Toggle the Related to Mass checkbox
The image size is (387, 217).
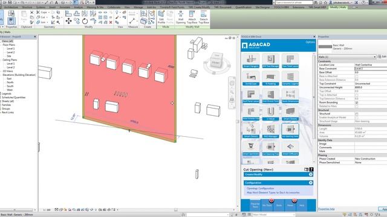click(357, 106)
